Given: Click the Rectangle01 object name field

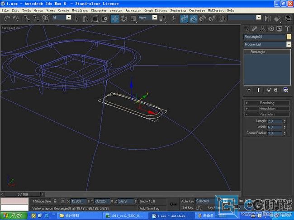Looking at the screenshot, I should click(265, 37).
